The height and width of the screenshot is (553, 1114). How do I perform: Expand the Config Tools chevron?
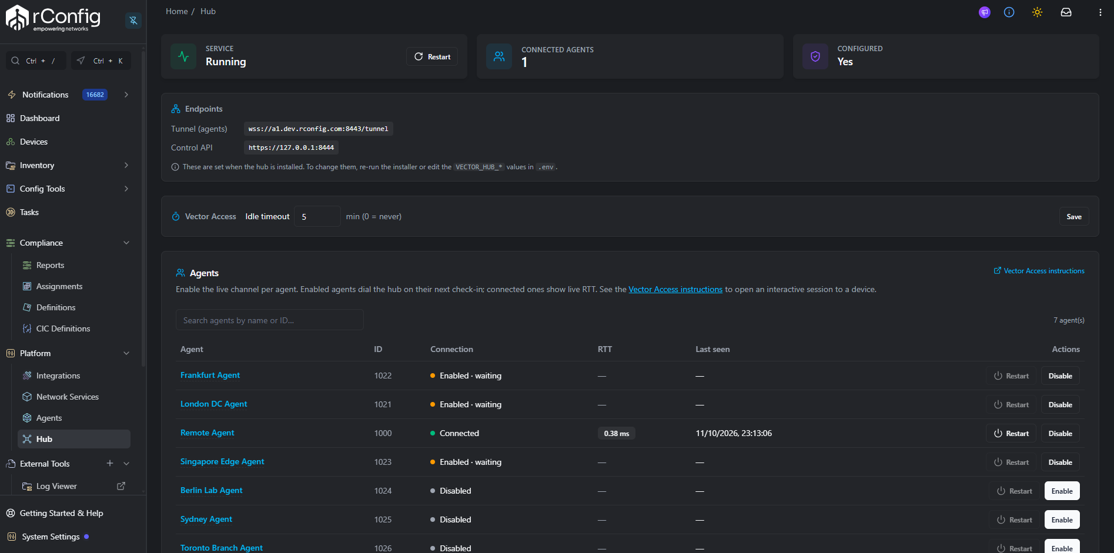[x=126, y=189]
